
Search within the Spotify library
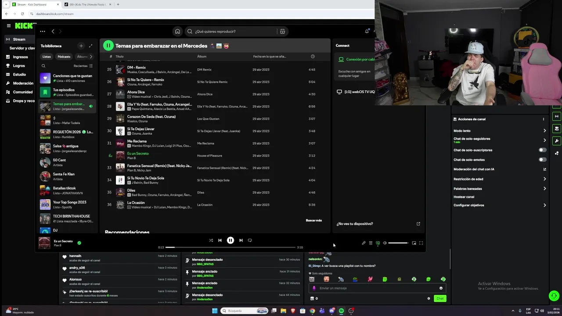point(43,66)
